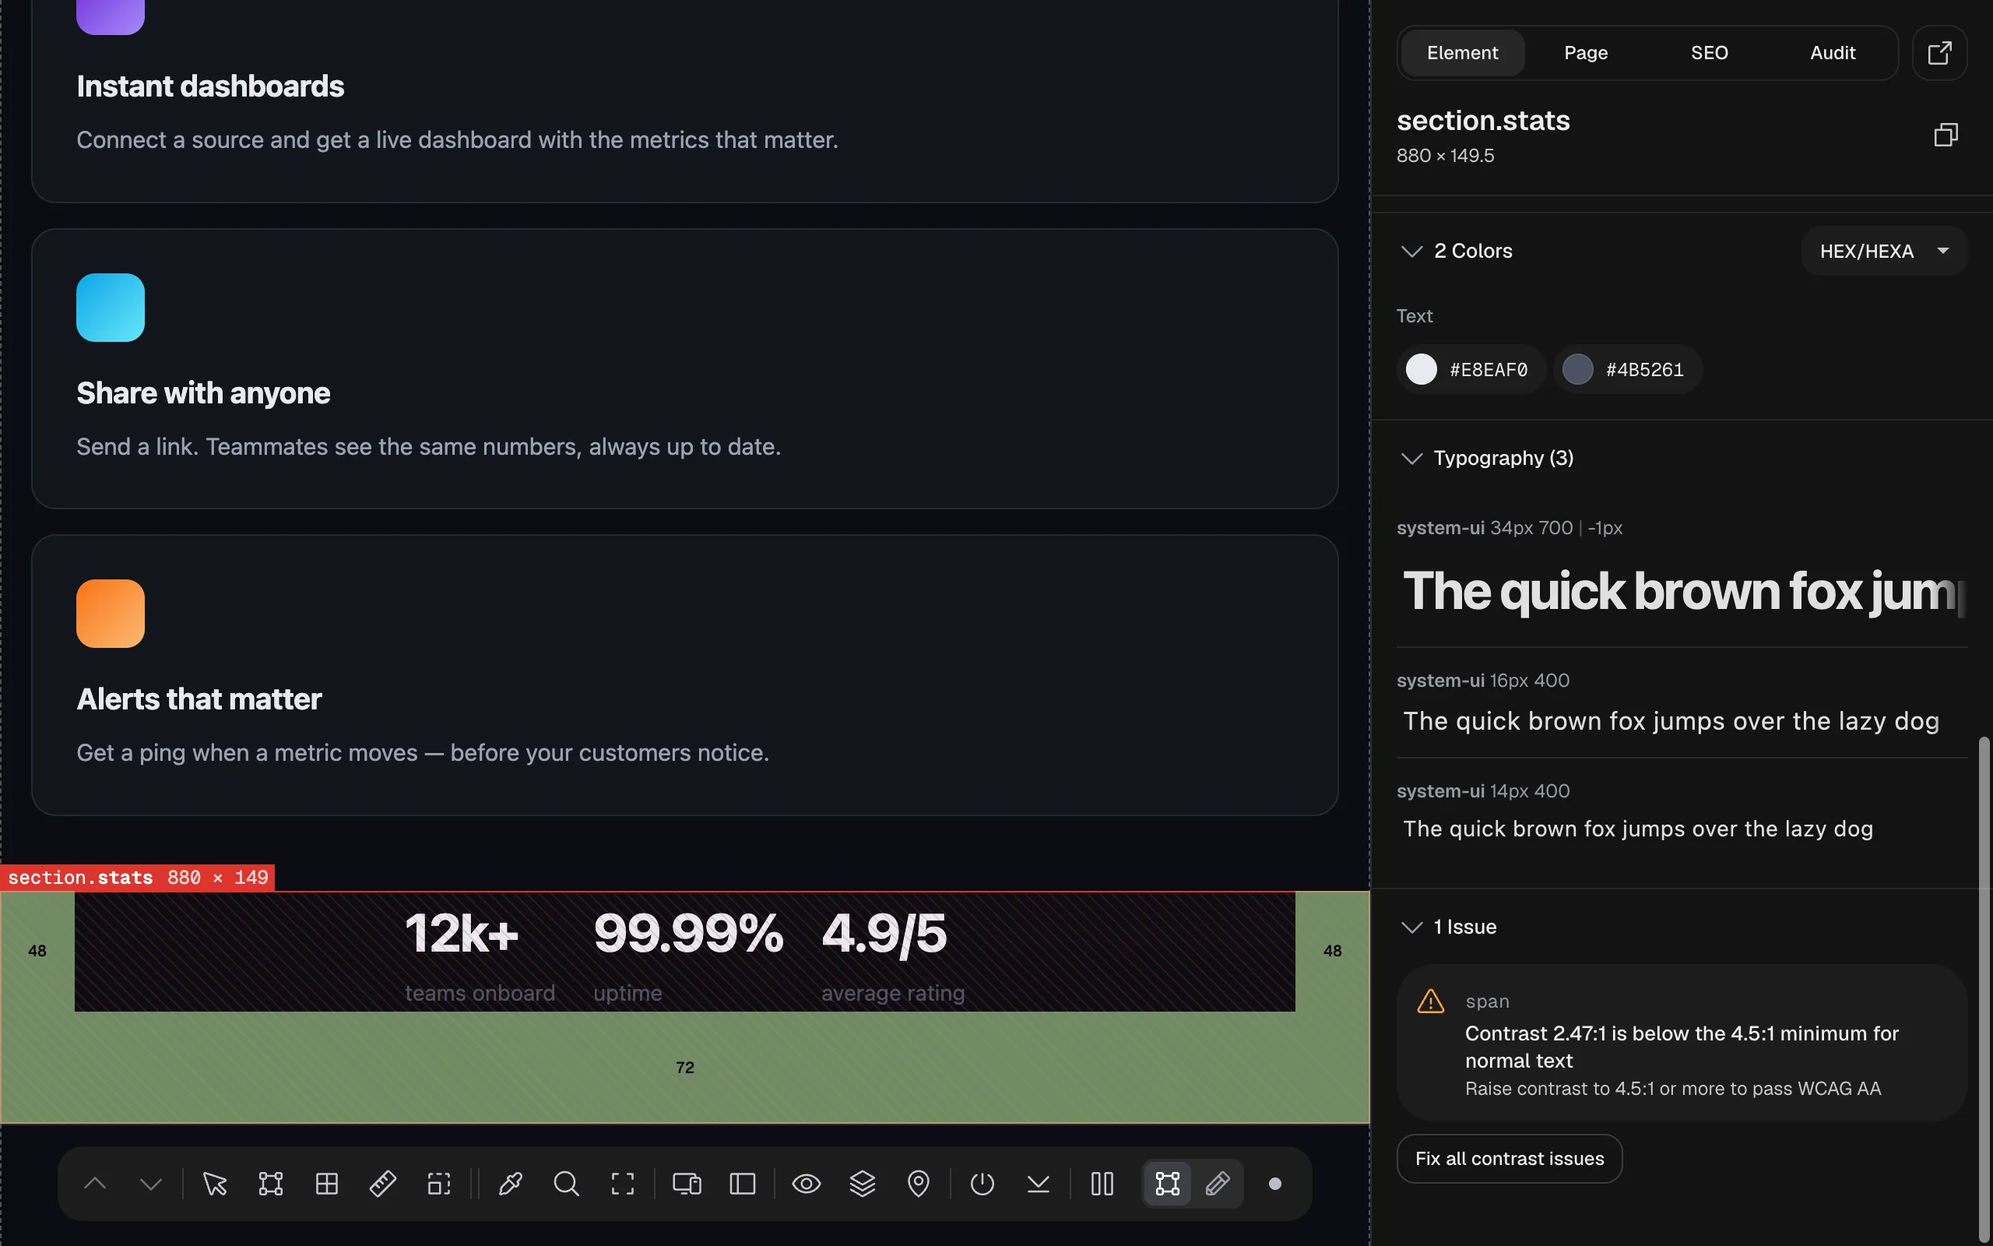Click the orange icon above Alerts that matter
The width and height of the screenshot is (1993, 1246).
(111, 613)
